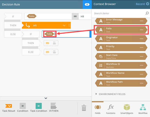150x117 pixels.
Task: Click the blue plus toggle button in header
Action: tap(87, 4)
